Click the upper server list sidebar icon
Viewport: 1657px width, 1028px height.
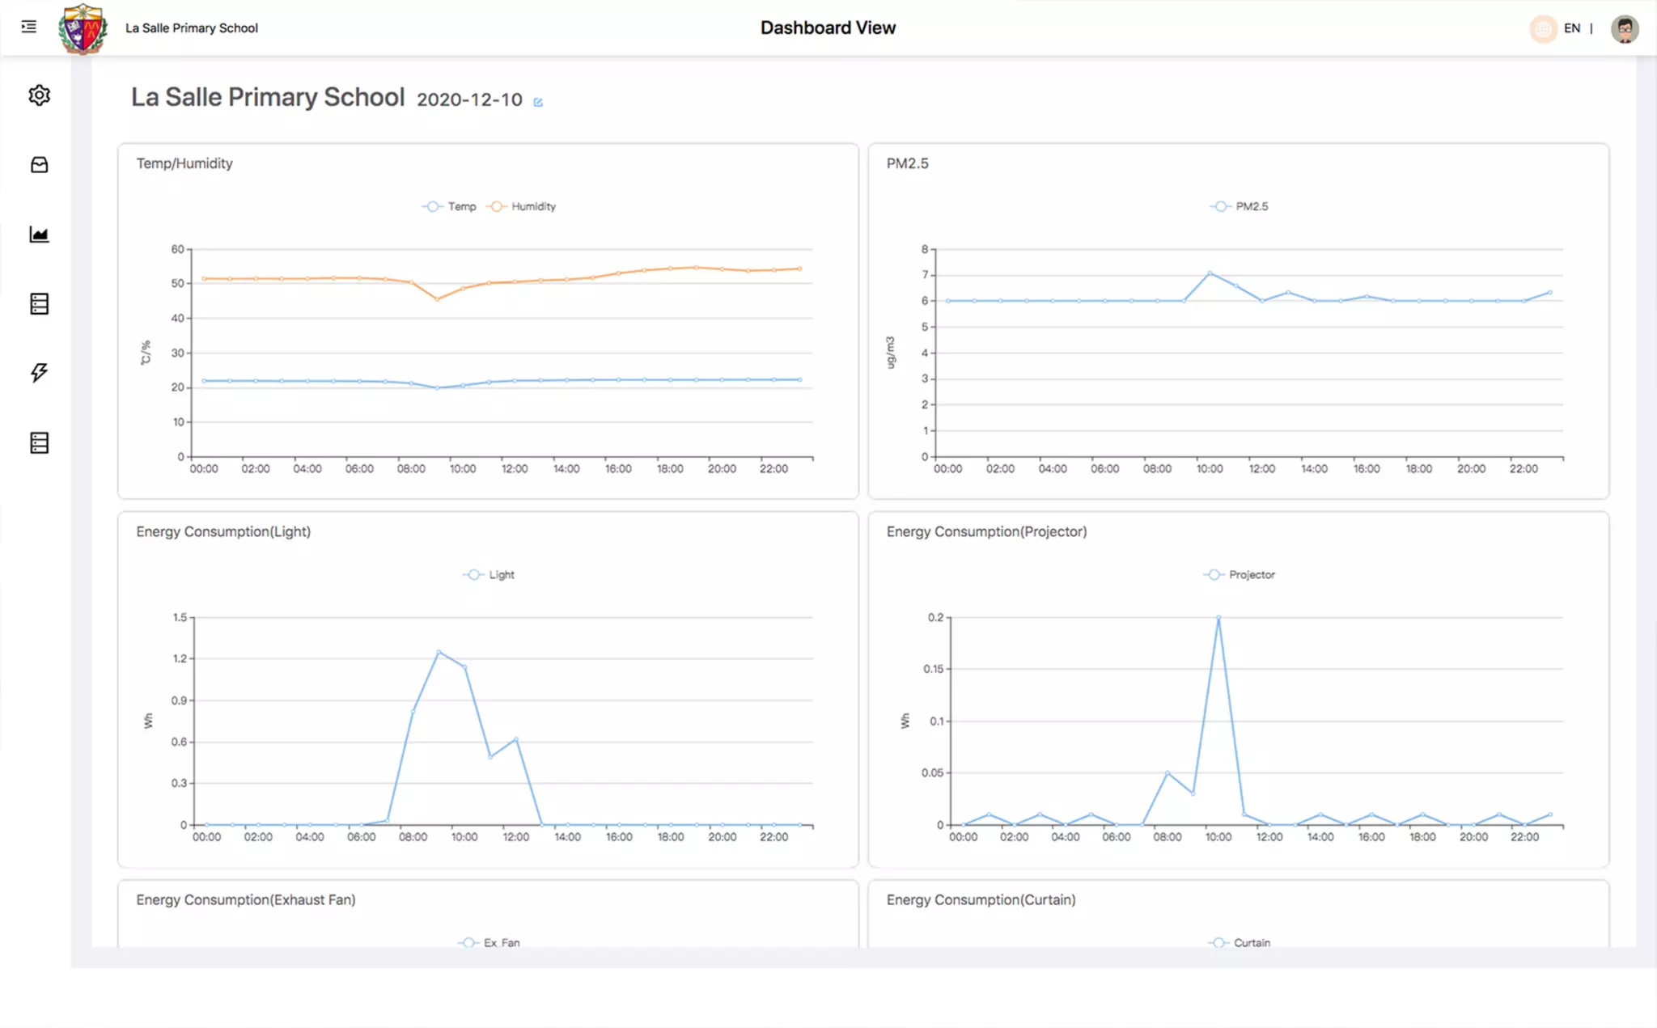point(39,304)
